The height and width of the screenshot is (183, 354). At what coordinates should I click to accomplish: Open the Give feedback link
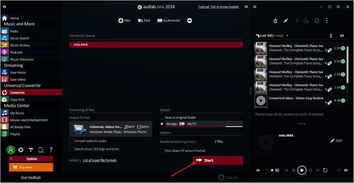pyautogui.click(x=31, y=177)
